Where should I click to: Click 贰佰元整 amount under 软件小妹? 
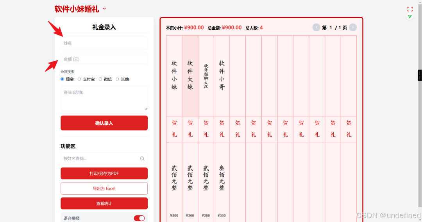click(x=174, y=178)
